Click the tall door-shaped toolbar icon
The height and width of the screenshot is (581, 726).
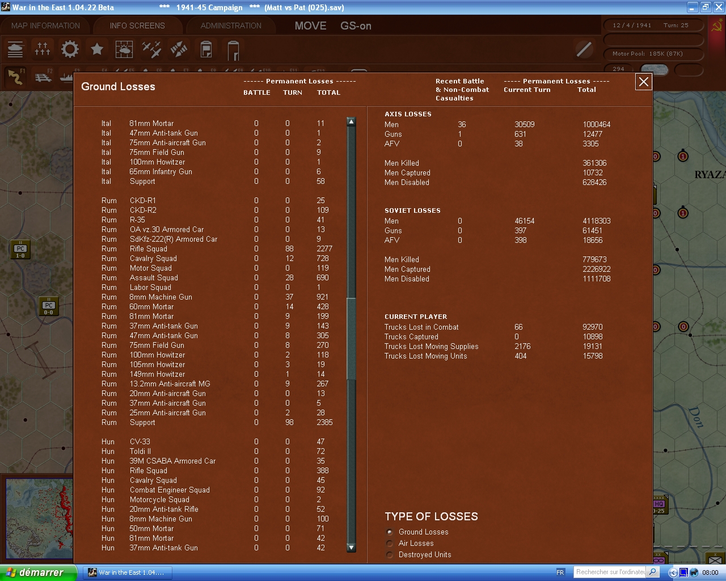233,50
